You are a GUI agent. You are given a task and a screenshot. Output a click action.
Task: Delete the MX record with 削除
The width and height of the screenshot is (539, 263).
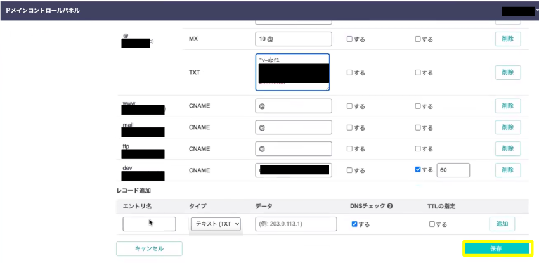point(507,39)
